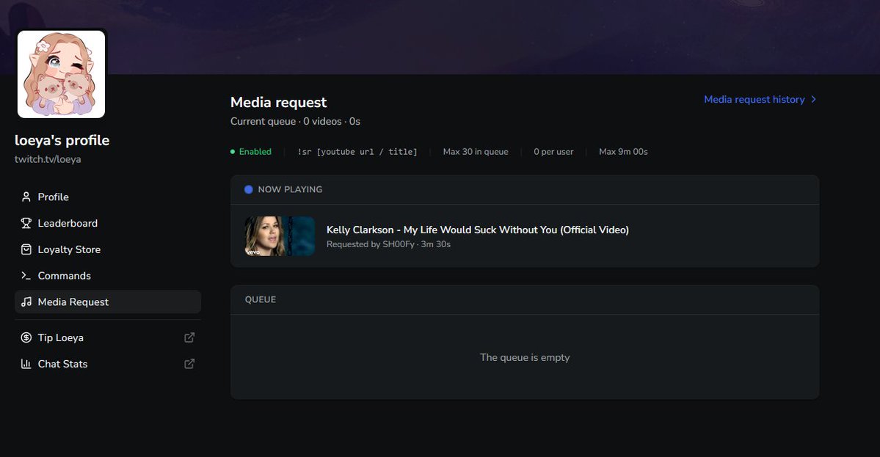Click the "NOW PLAYING" section label
This screenshot has width=880, height=457.
coord(290,189)
